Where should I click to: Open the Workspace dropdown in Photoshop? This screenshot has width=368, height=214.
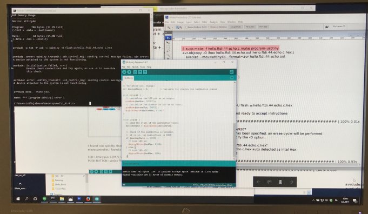[339, 26]
